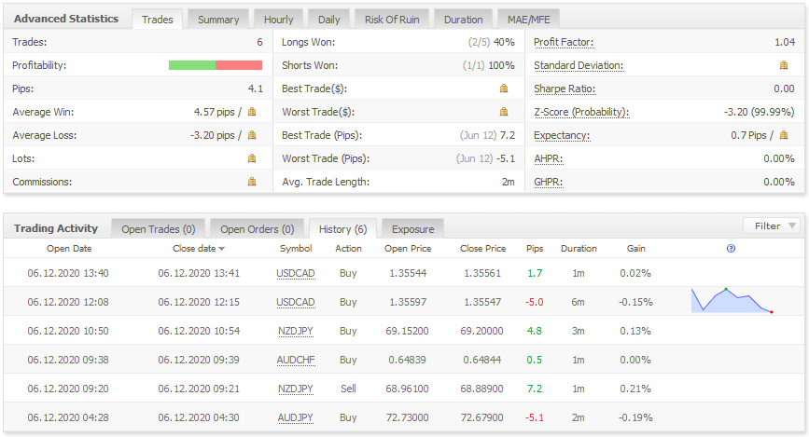Open the MAE/MFE tab
The width and height of the screenshot is (809, 437).
[528, 20]
